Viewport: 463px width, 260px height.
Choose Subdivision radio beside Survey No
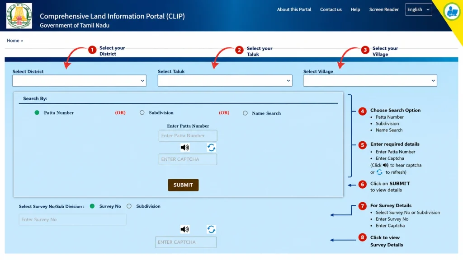(129, 206)
